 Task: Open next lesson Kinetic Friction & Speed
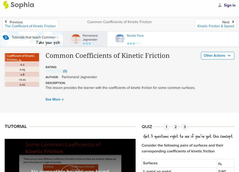coord(216,26)
